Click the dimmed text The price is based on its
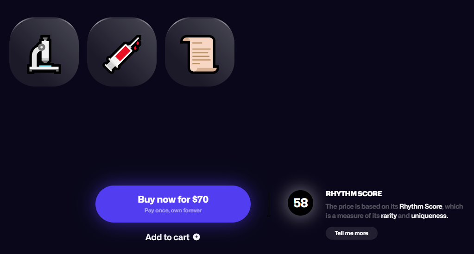Viewport: 474px width, 254px height. pos(362,206)
